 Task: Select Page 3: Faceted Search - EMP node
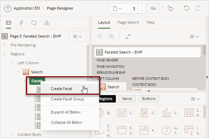tap(36, 36)
